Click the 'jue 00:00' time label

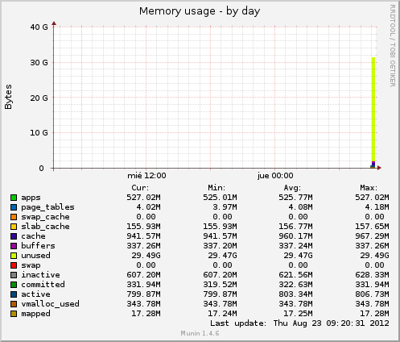click(275, 176)
